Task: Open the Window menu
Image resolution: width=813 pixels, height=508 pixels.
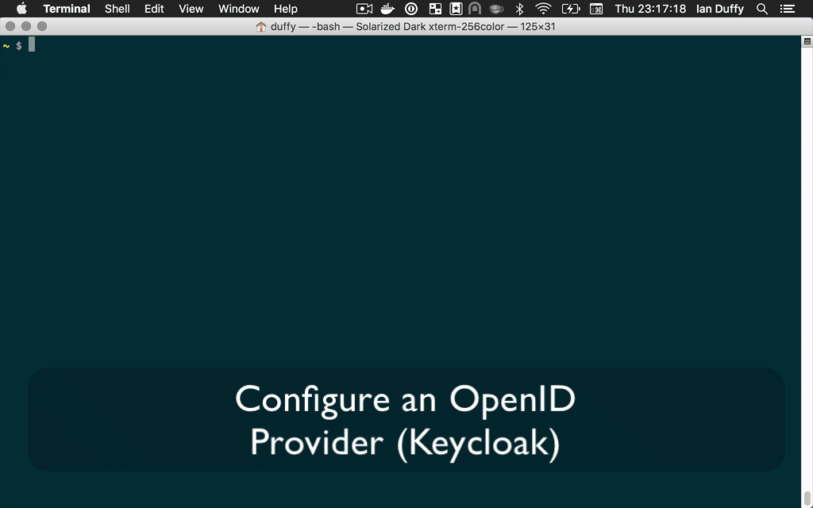Action: (238, 9)
